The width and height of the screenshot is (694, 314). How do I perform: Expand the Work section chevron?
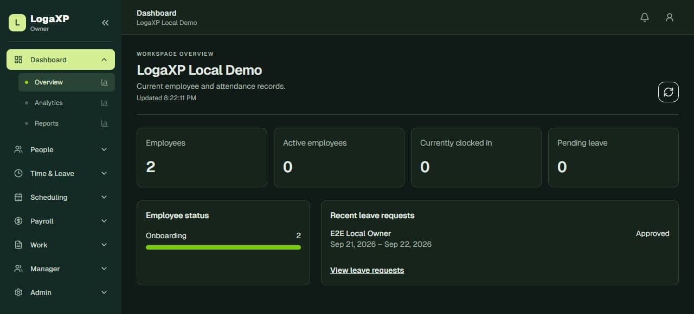click(104, 245)
